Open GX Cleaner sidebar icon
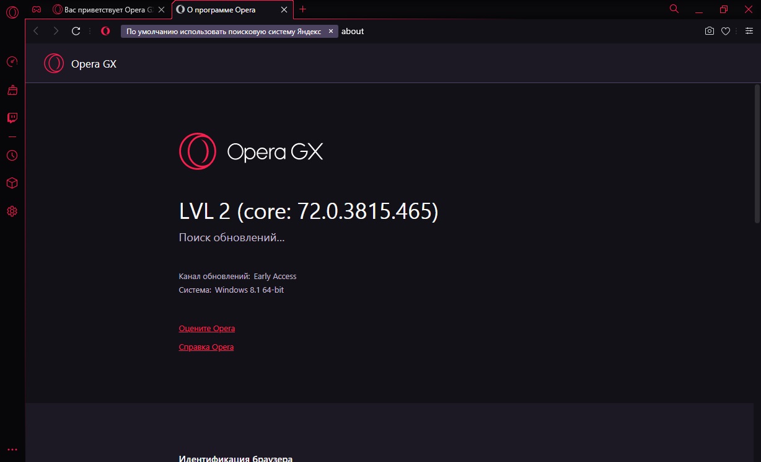 tap(12, 90)
